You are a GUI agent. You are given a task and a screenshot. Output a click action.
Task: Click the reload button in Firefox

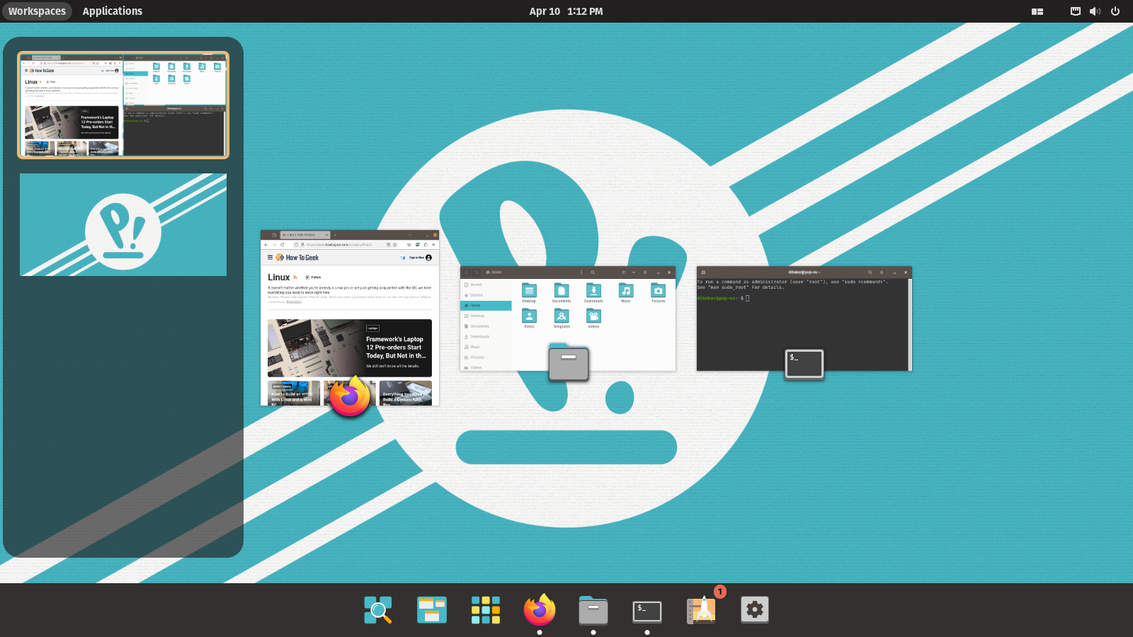coord(283,245)
